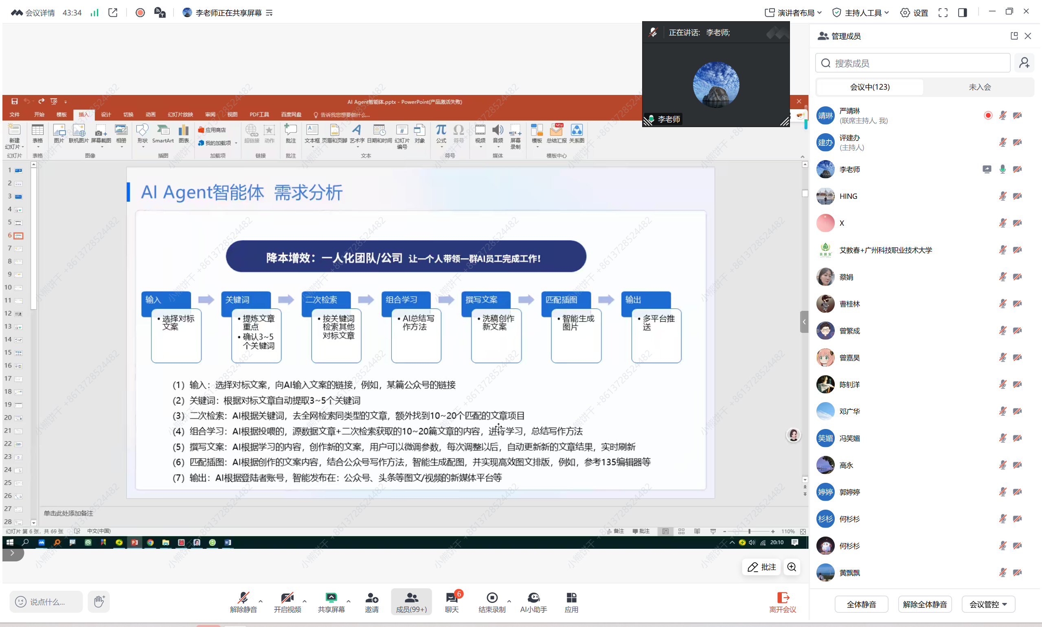Open the meeting 聊天 chat panel
This screenshot has width=1042, height=627.
point(451,602)
